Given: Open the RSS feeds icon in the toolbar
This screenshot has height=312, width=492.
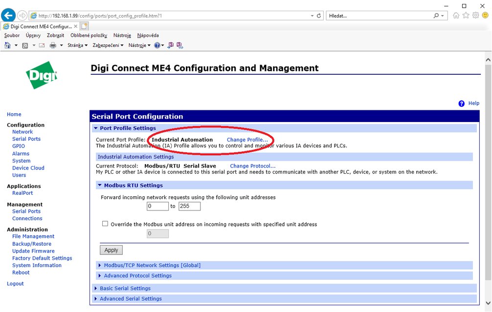Looking at the screenshot, I should tap(25, 45).
